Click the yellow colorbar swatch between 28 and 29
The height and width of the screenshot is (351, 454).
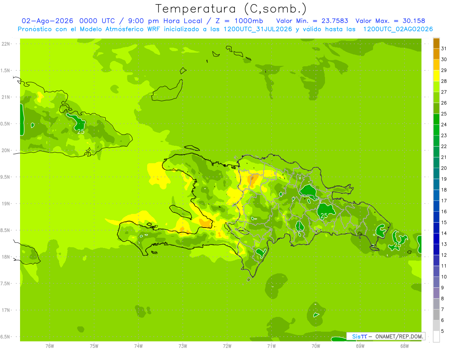pyautogui.click(x=436, y=76)
